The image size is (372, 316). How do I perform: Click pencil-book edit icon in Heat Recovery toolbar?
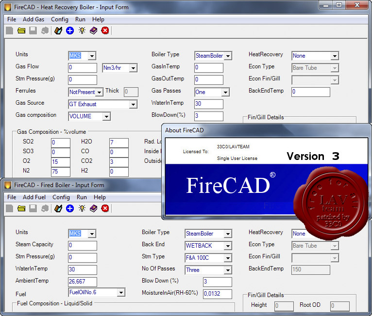click(58, 31)
